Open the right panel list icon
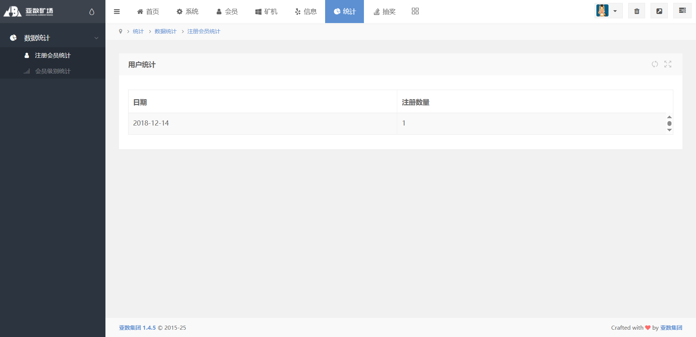This screenshot has height=337, width=696. coord(682,11)
